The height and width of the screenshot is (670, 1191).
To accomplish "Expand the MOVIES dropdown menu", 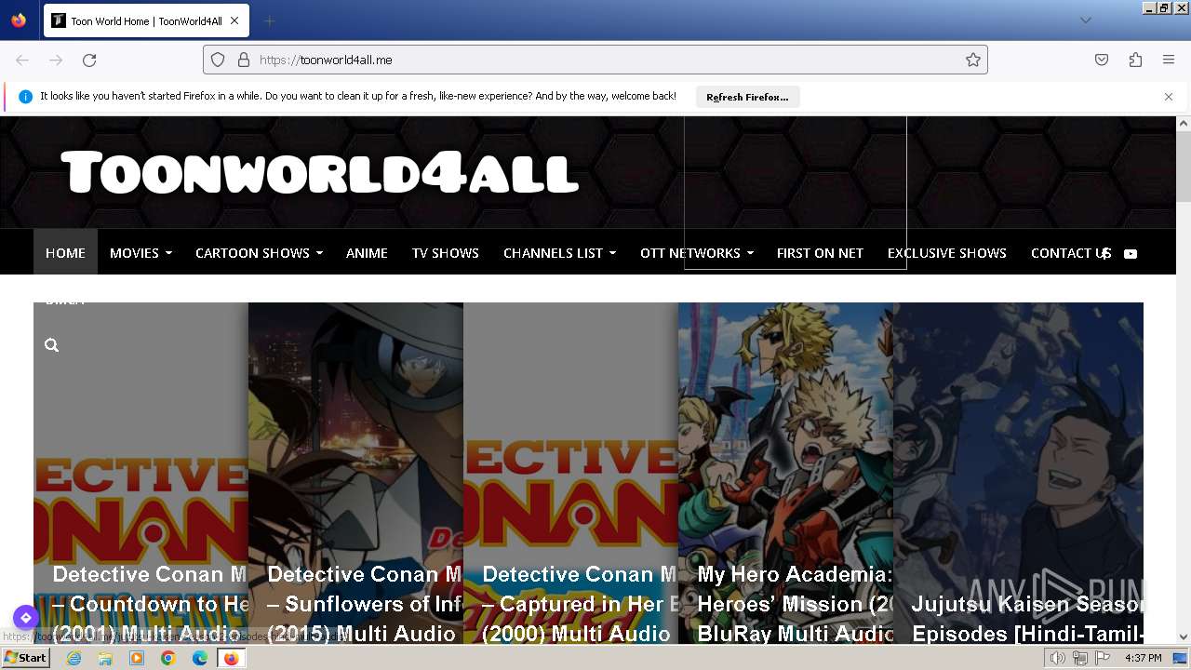I will pos(141,252).
